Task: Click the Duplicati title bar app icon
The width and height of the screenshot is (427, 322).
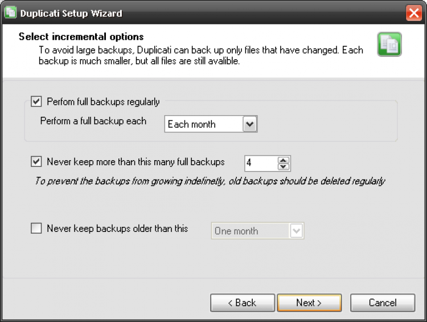Action: point(10,13)
